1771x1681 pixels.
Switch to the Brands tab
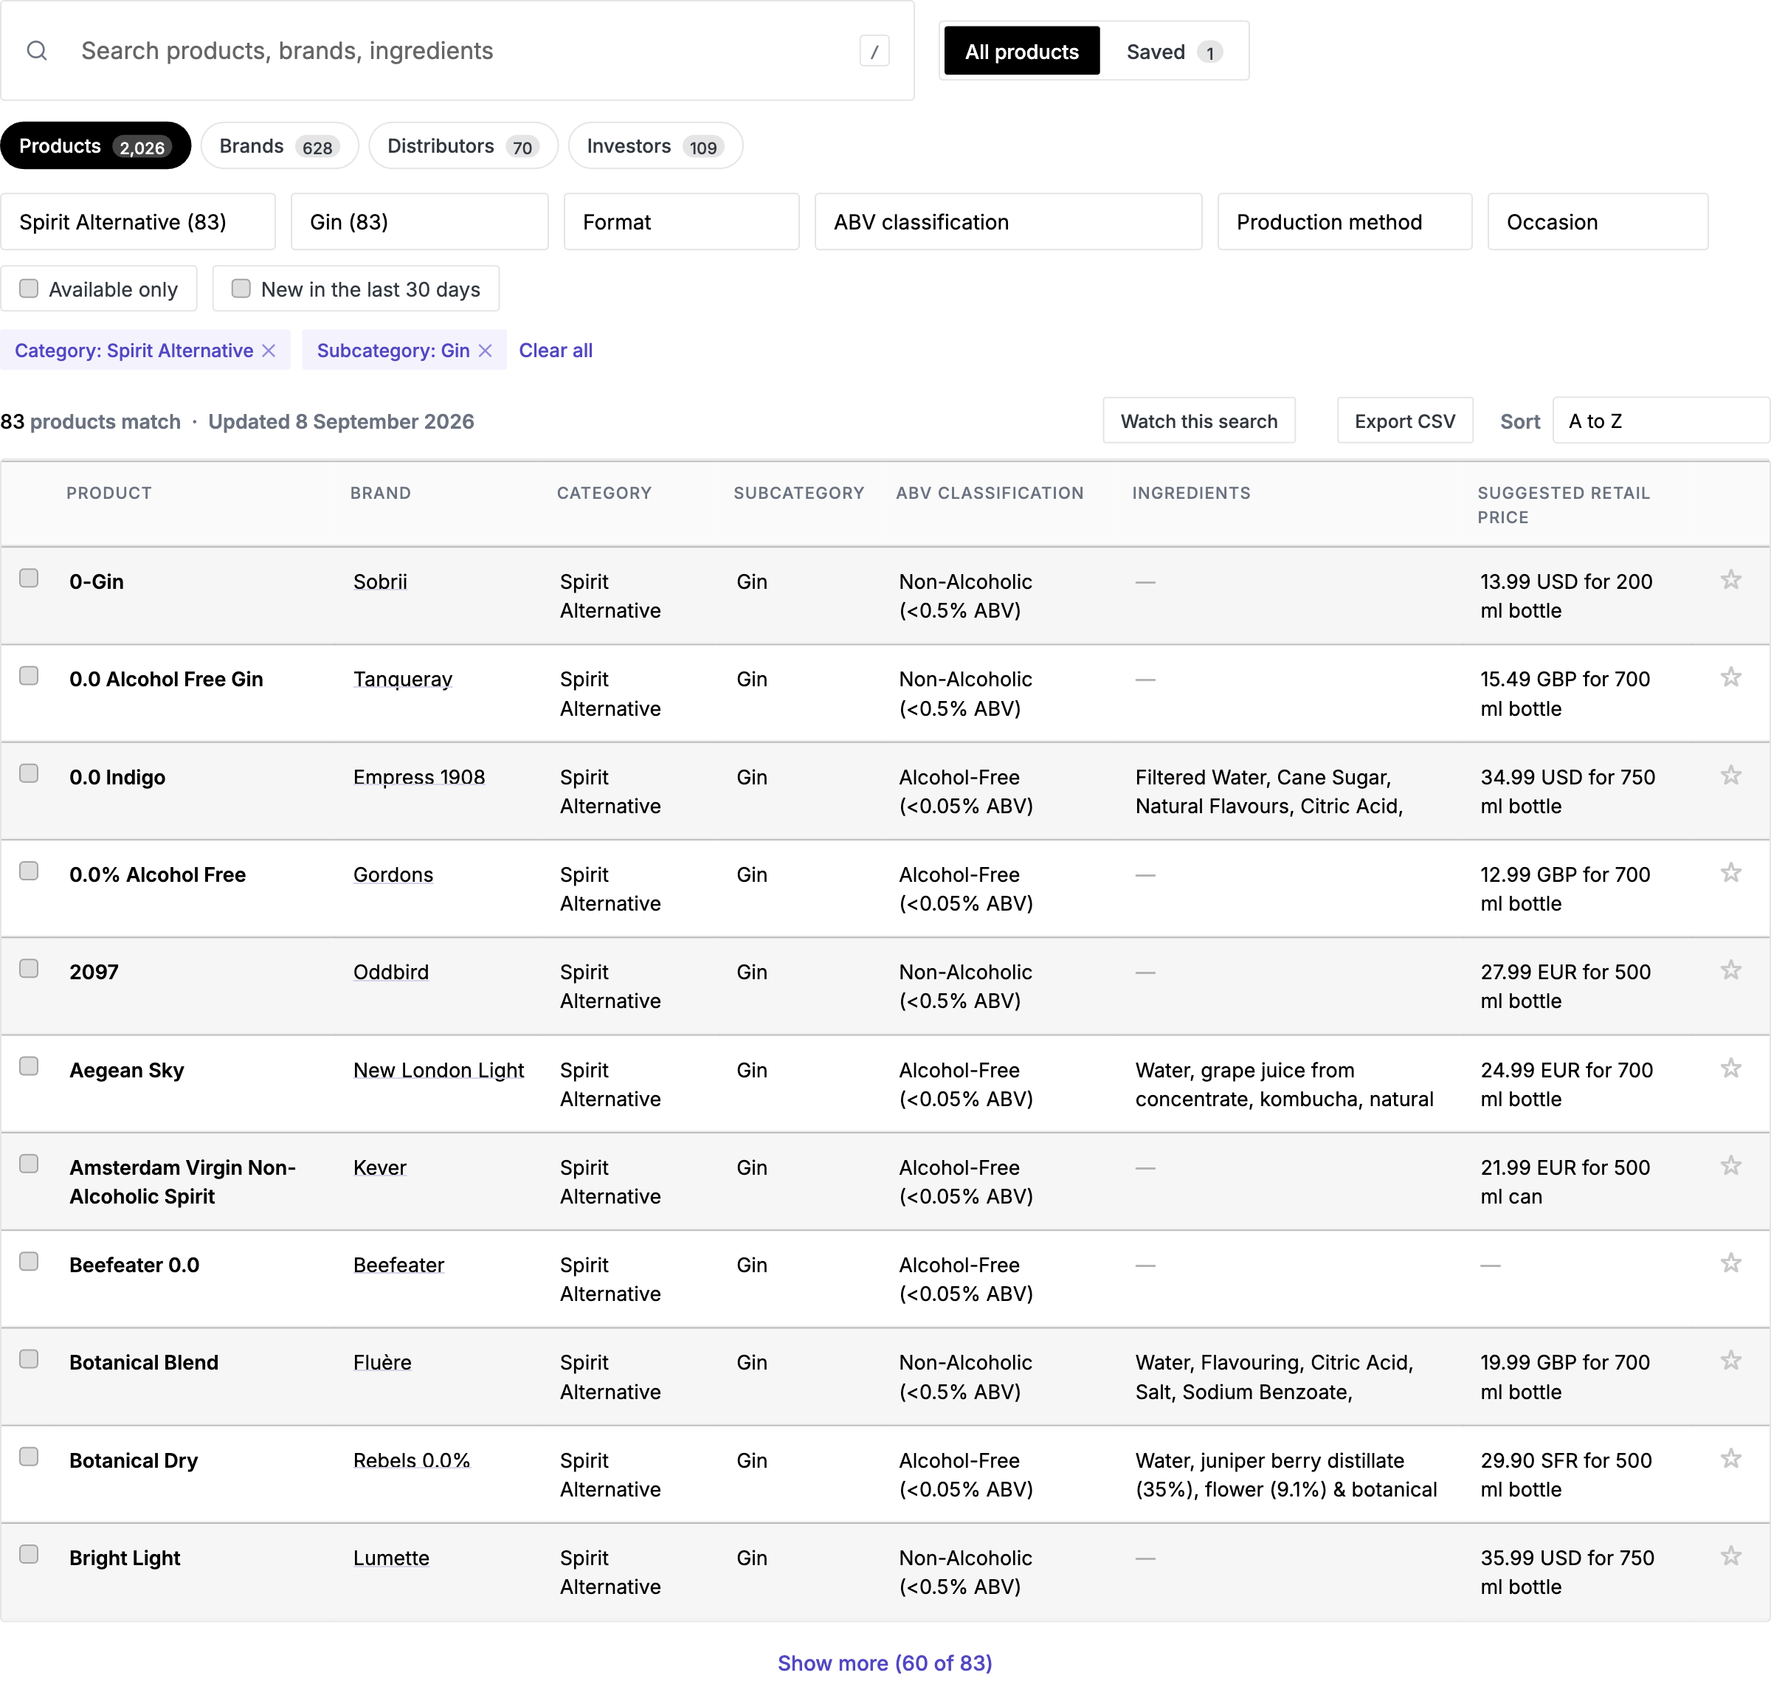click(280, 146)
